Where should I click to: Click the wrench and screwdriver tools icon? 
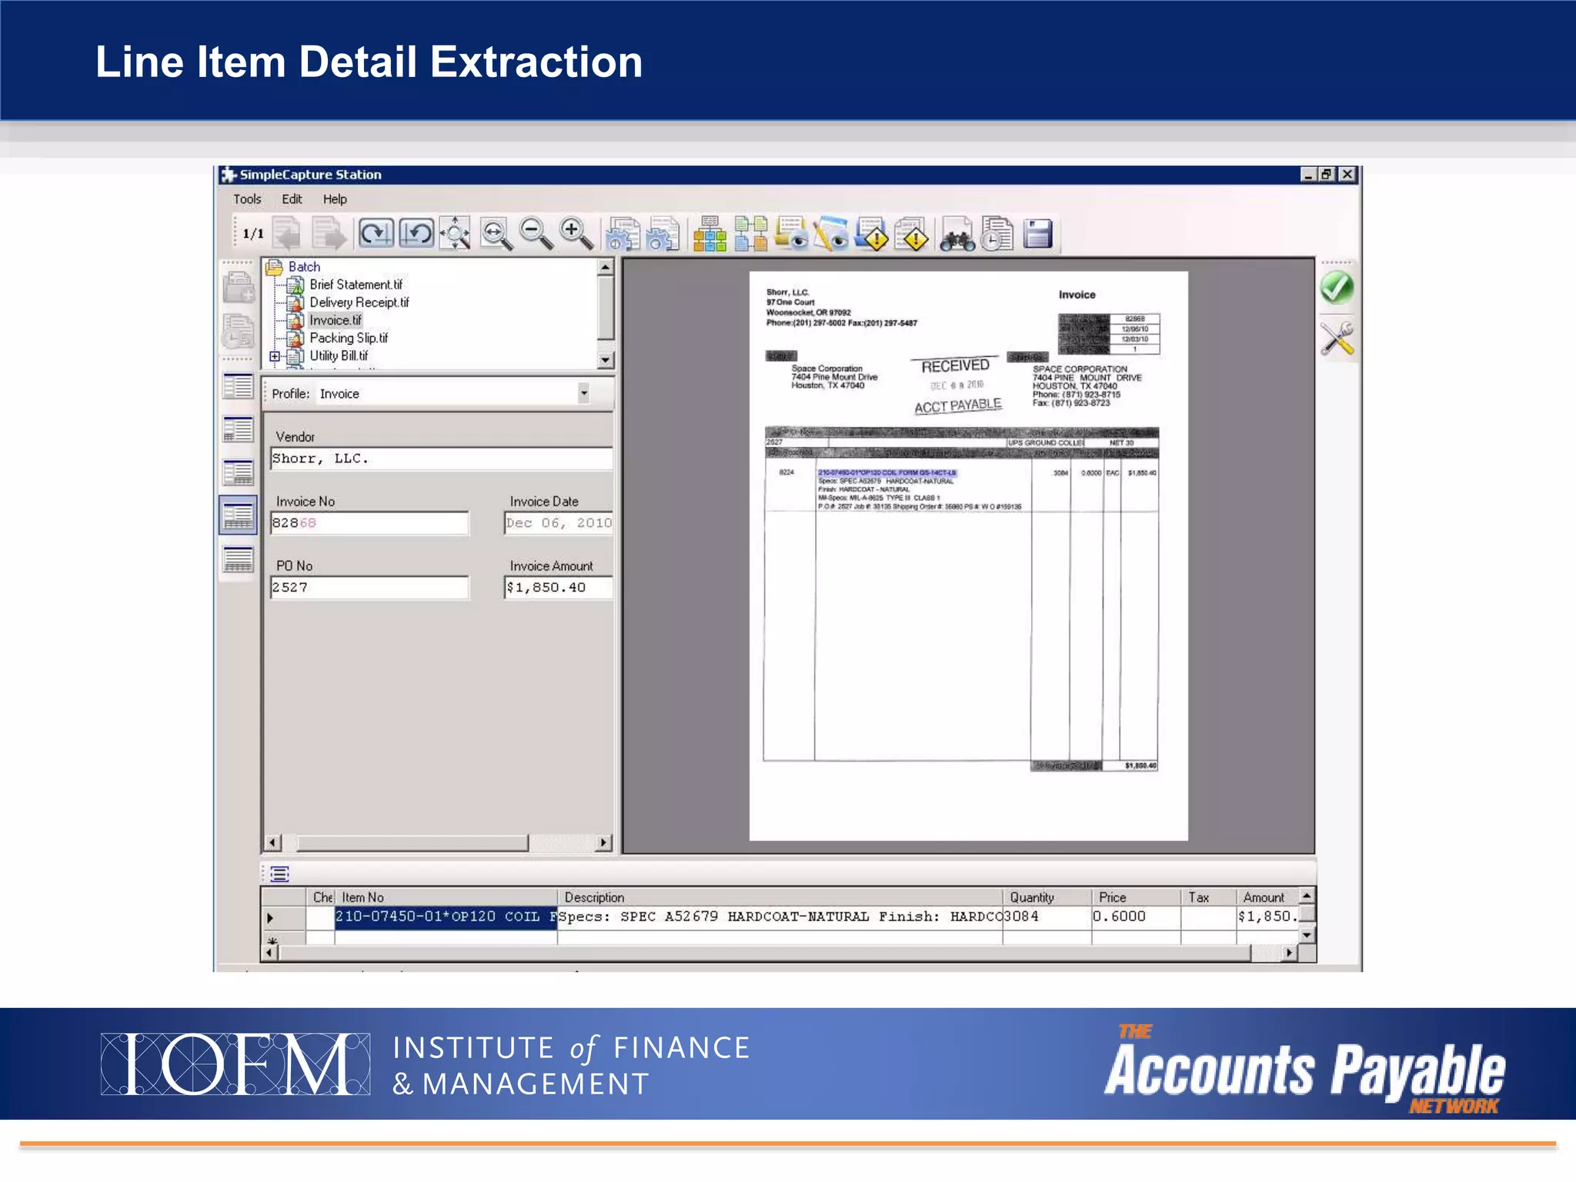coord(1337,339)
